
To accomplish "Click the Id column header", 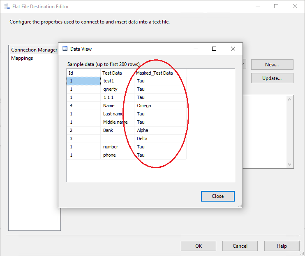I will [x=83, y=73].
